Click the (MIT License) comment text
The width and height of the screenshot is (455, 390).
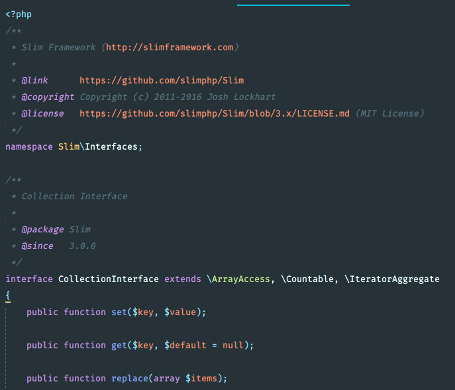389,113
